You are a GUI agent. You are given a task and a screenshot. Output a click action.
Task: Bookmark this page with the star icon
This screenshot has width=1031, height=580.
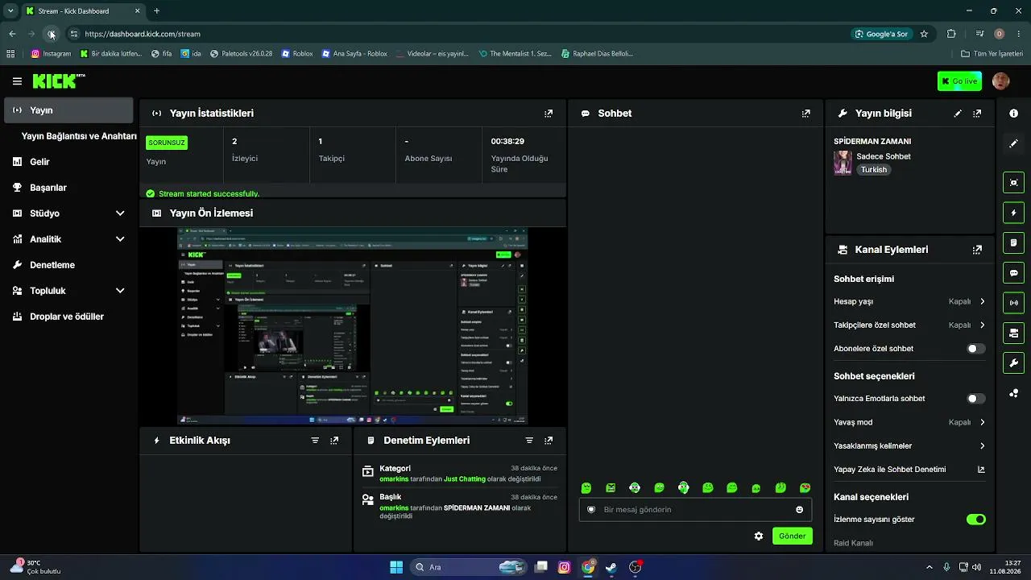point(924,34)
